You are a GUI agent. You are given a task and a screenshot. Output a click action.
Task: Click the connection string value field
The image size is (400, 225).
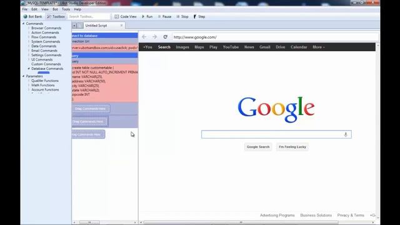pos(105,47)
